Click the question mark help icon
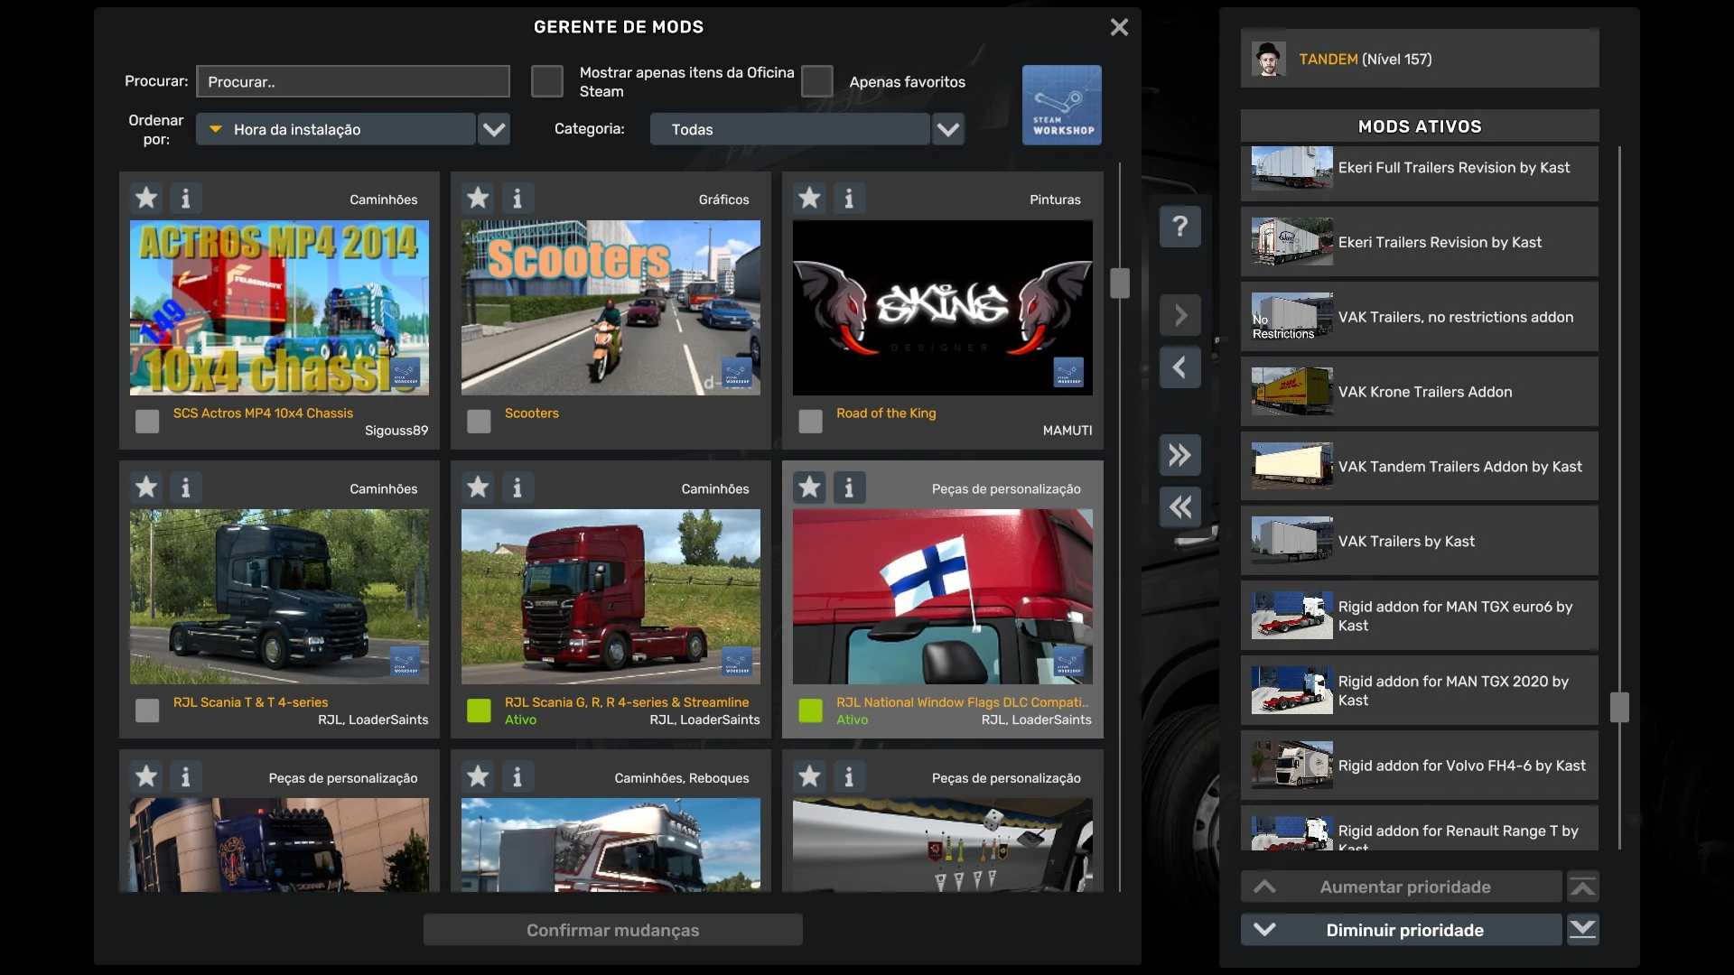Viewport: 1734px width, 975px height. pyautogui.click(x=1179, y=226)
